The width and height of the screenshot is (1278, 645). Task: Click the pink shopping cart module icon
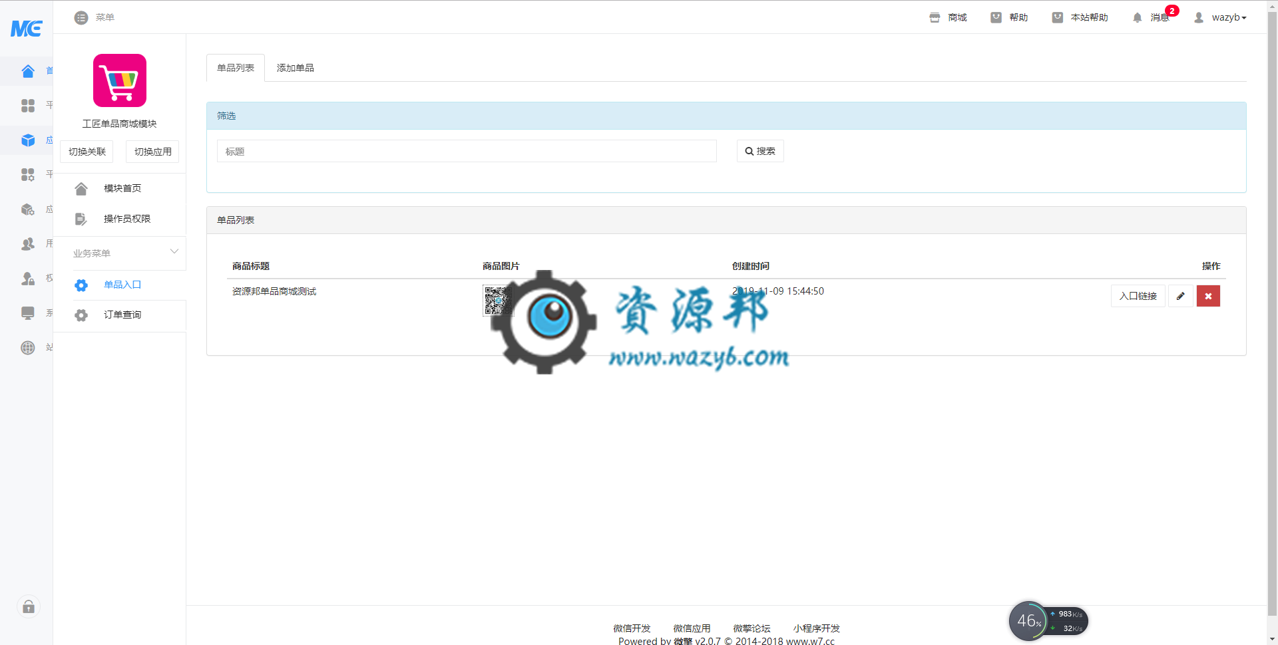(120, 80)
